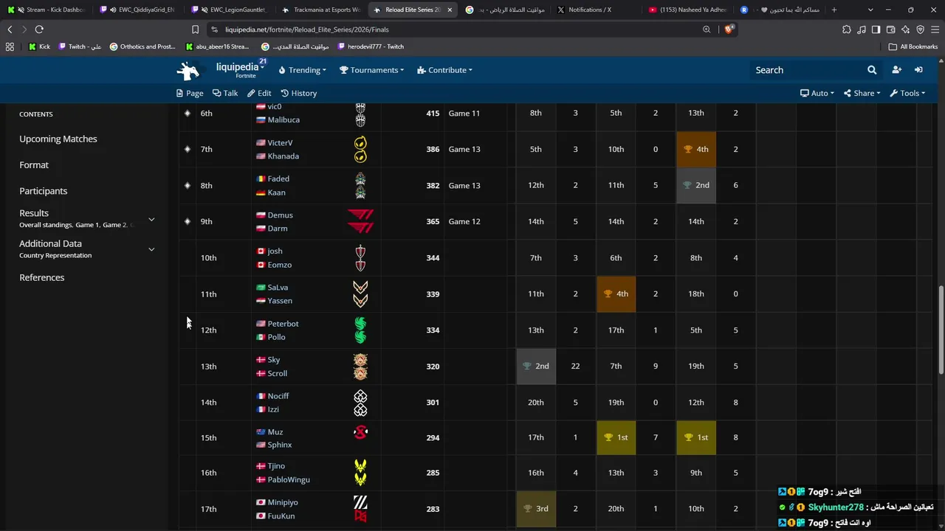Open the tab search chevron
This screenshot has height=531, width=945.
click(x=870, y=10)
